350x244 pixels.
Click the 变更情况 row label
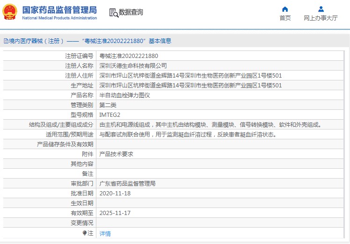tap(82, 223)
